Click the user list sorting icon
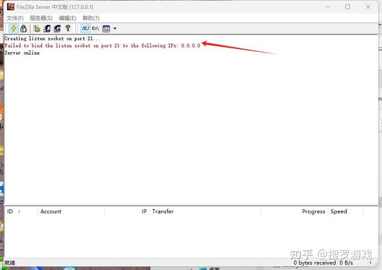Image resolution: width=382 pixels, height=270 pixels. [x=106, y=28]
